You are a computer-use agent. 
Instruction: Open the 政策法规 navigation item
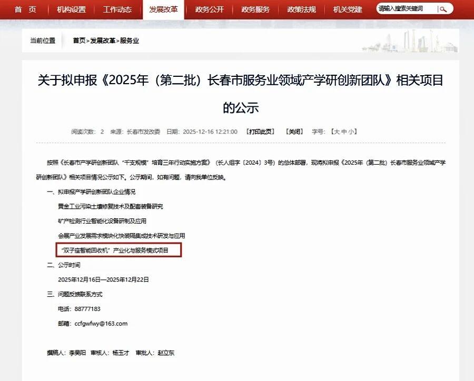point(301,9)
